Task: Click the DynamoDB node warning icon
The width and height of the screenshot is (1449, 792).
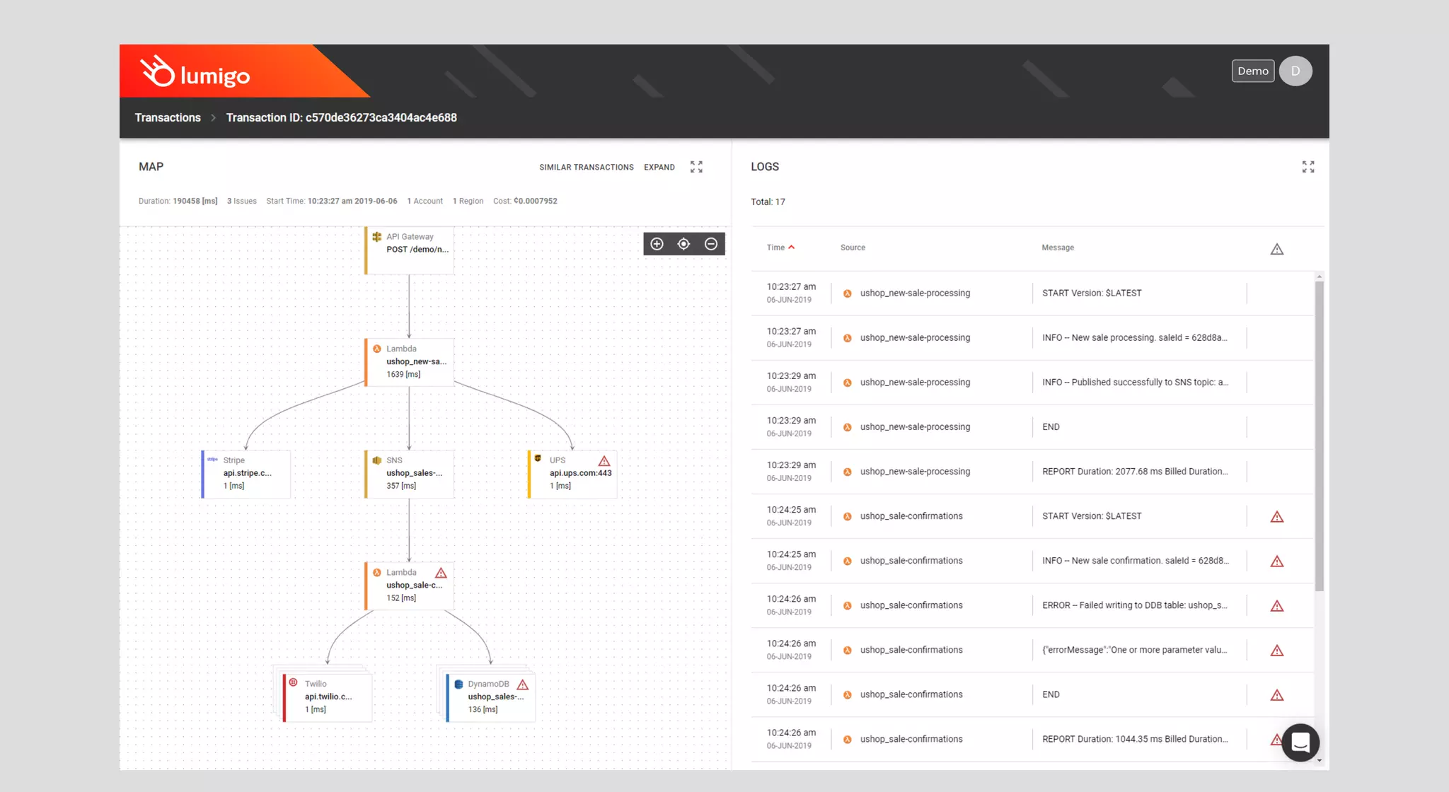Action: (x=523, y=685)
